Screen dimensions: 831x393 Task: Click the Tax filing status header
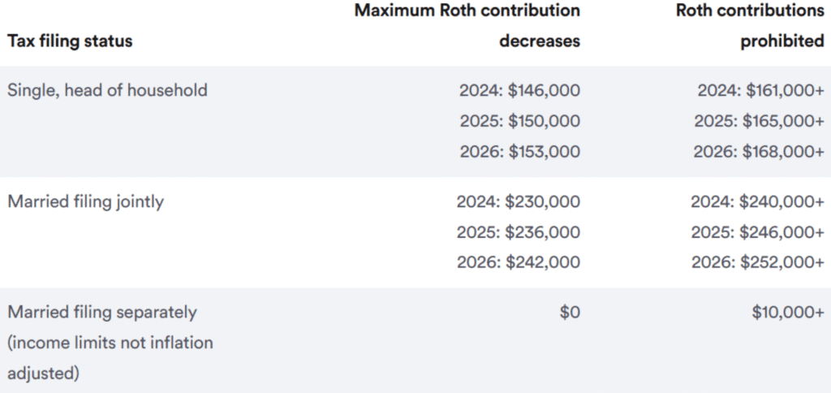pyautogui.click(x=70, y=41)
